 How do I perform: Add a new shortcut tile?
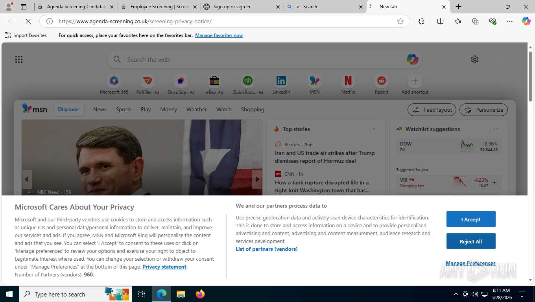(x=415, y=85)
